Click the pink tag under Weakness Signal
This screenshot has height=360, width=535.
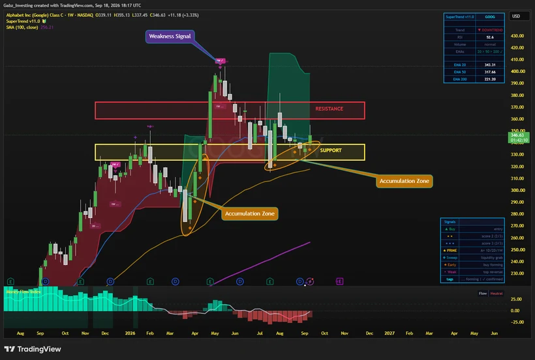(220, 61)
